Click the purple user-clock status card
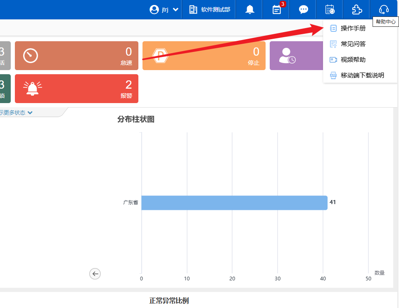The image size is (399, 308). click(x=296, y=56)
